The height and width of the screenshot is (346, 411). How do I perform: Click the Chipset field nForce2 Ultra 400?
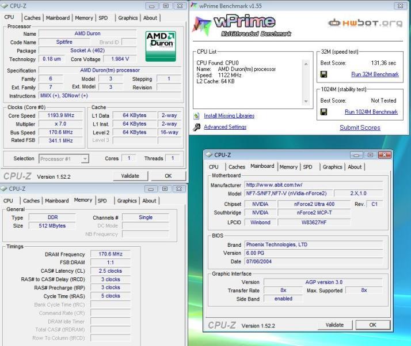click(314, 204)
